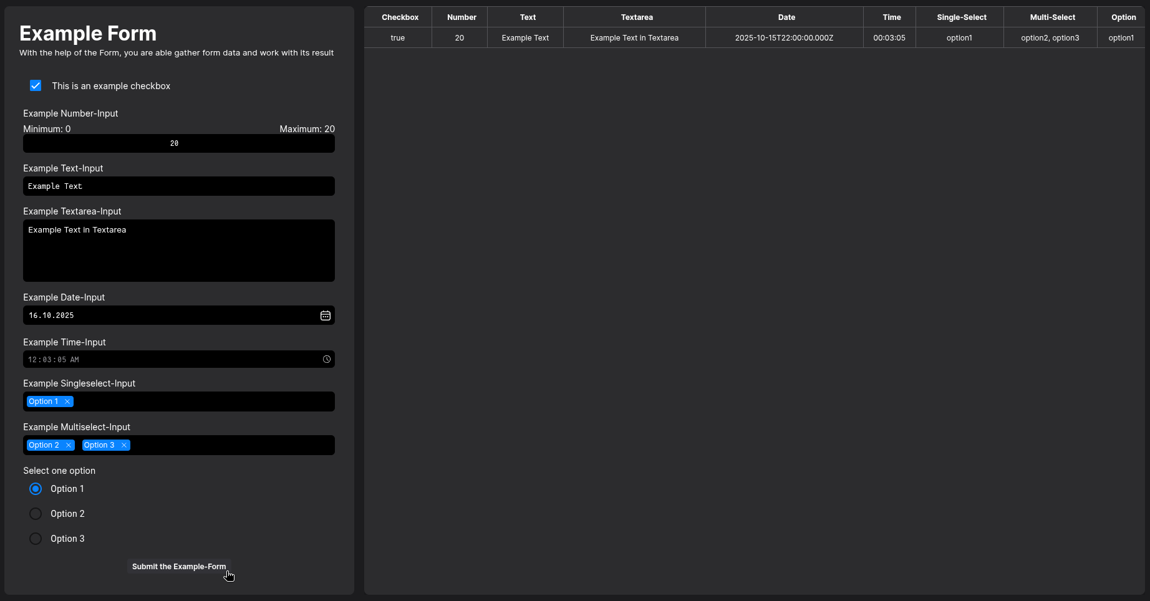The width and height of the screenshot is (1150, 601).
Task: Click inside the Example Textarea-Input
Action: (178, 251)
